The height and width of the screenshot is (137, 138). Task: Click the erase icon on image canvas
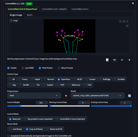click(124, 21)
